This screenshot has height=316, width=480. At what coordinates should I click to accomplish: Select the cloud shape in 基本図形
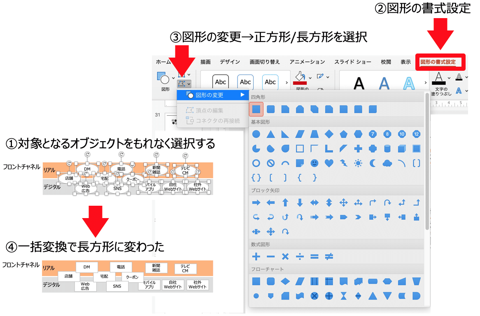tap(387, 163)
